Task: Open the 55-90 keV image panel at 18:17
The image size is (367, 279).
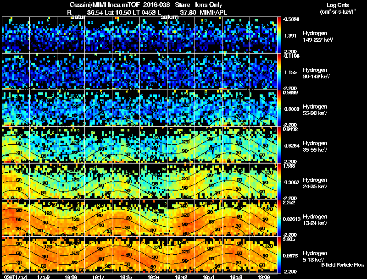Action: [x=99, y=108]
